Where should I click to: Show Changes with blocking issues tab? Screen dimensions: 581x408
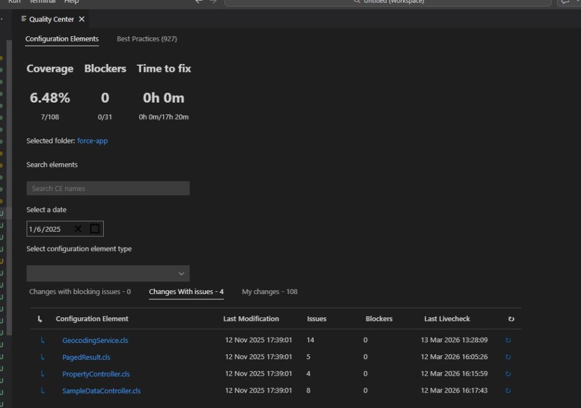point(80,292)
